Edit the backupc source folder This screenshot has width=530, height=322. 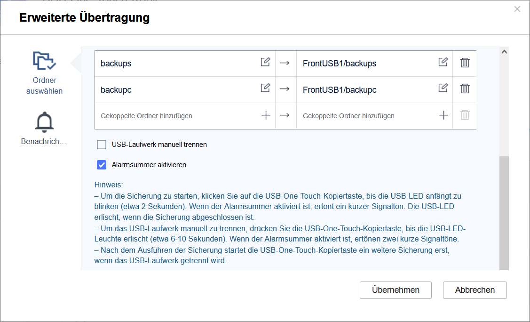[265, 88]
